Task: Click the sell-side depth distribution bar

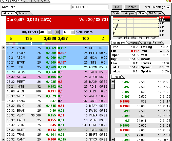Action: point(70,44)
